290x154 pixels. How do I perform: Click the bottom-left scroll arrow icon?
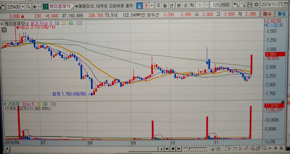pos(7,149)
